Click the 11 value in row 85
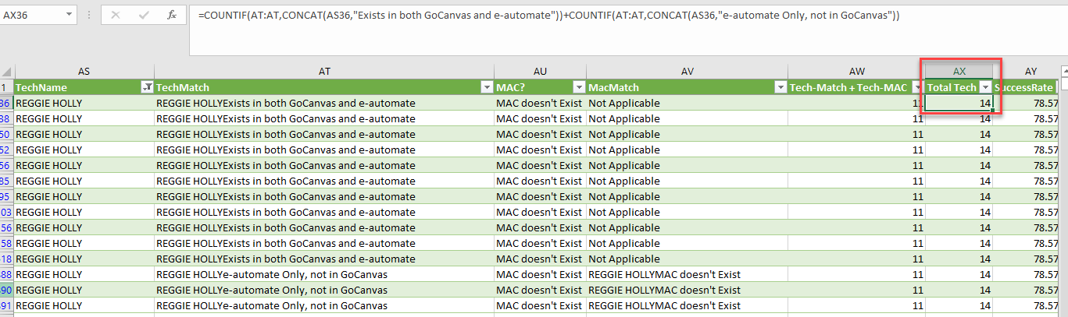The image size is (1068, 317). click(857, 181)
